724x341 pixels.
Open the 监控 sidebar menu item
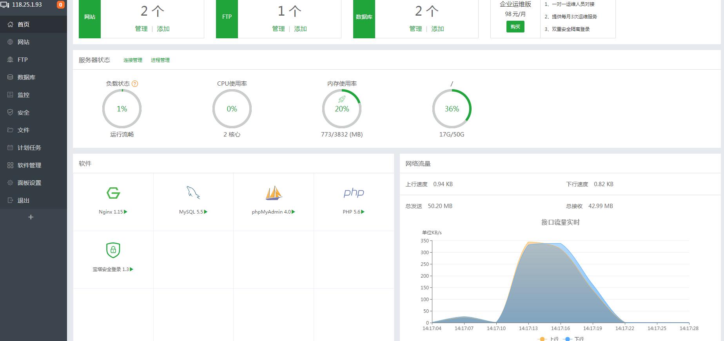tap(33, 95)
